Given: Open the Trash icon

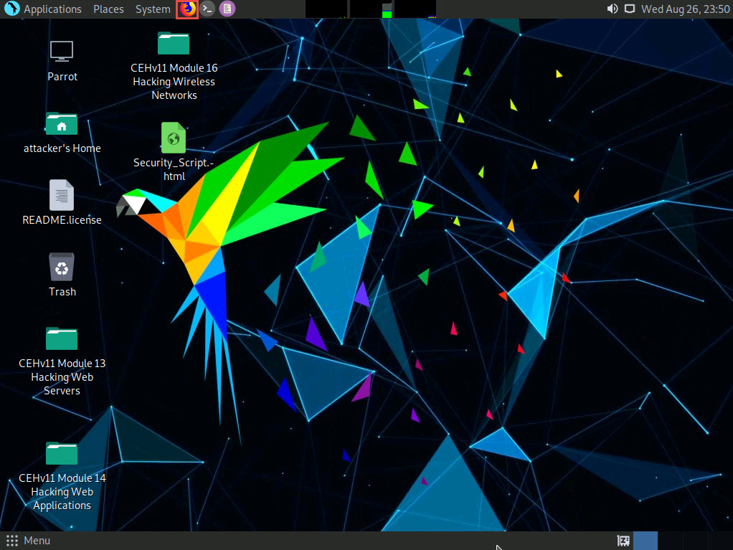Looking at the screenshot, I should (62, 267).
